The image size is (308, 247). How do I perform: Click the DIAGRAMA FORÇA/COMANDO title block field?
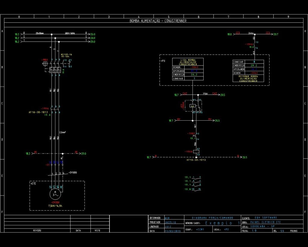click(x=212, y=218)
